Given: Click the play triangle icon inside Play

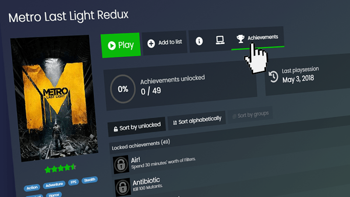Looking at the screenshot, I should (112, 46).
